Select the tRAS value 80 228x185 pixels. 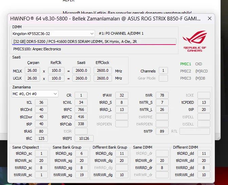pyautogui.click(x=41, y=131)
